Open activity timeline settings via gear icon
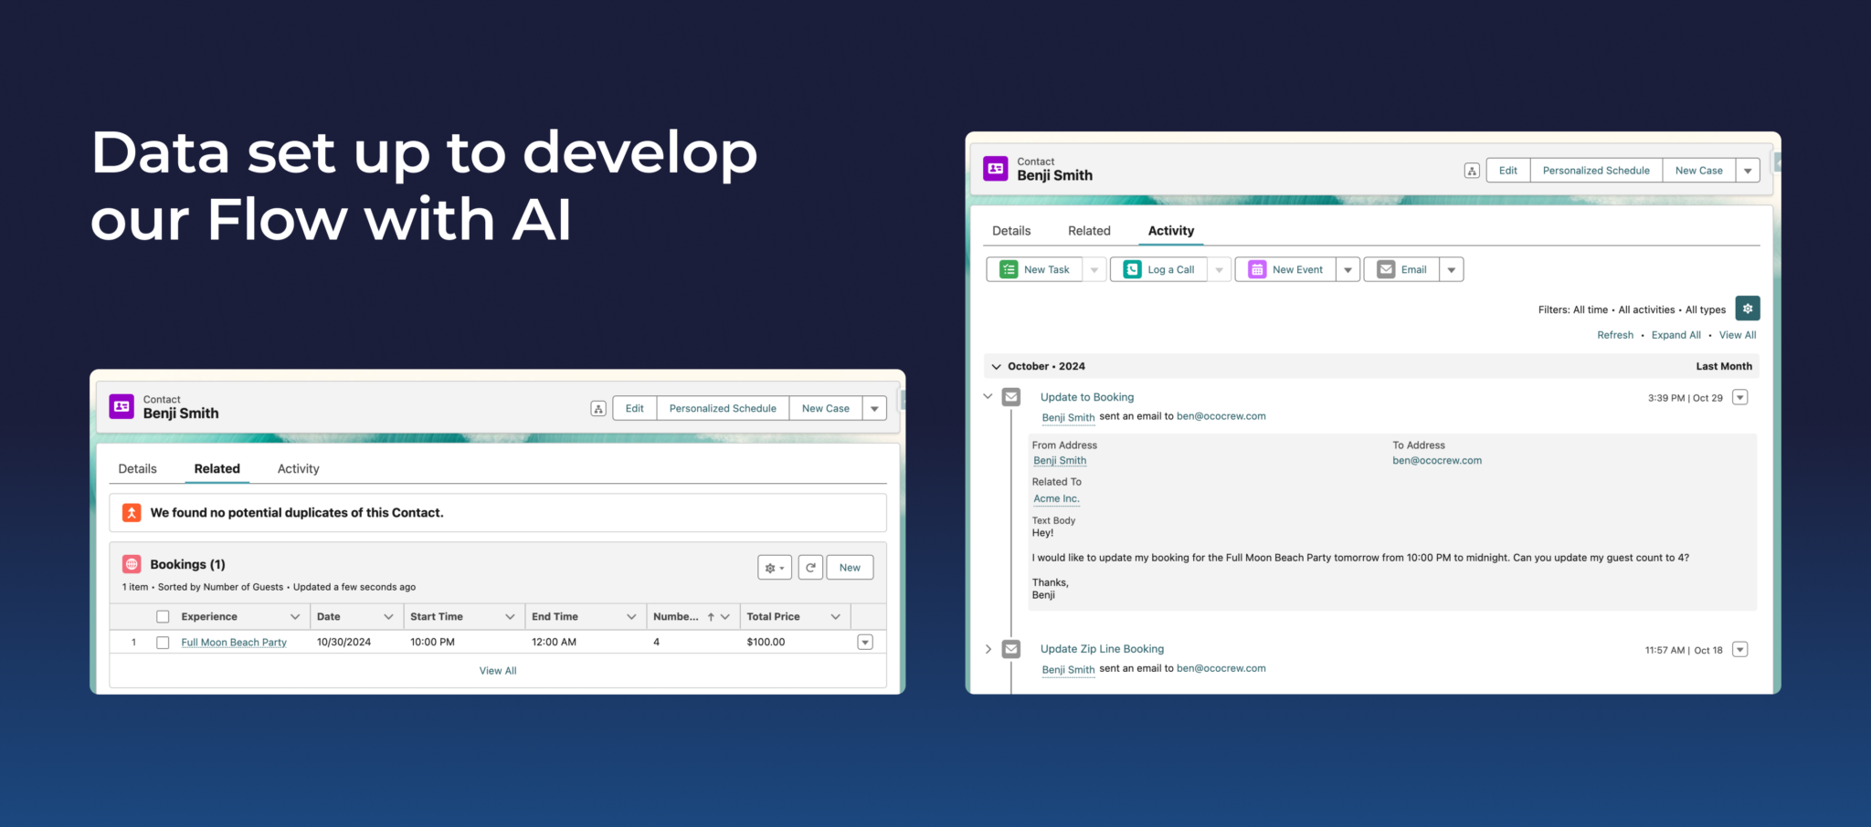Screen dimensions: 1871x827 (1747, 309)
